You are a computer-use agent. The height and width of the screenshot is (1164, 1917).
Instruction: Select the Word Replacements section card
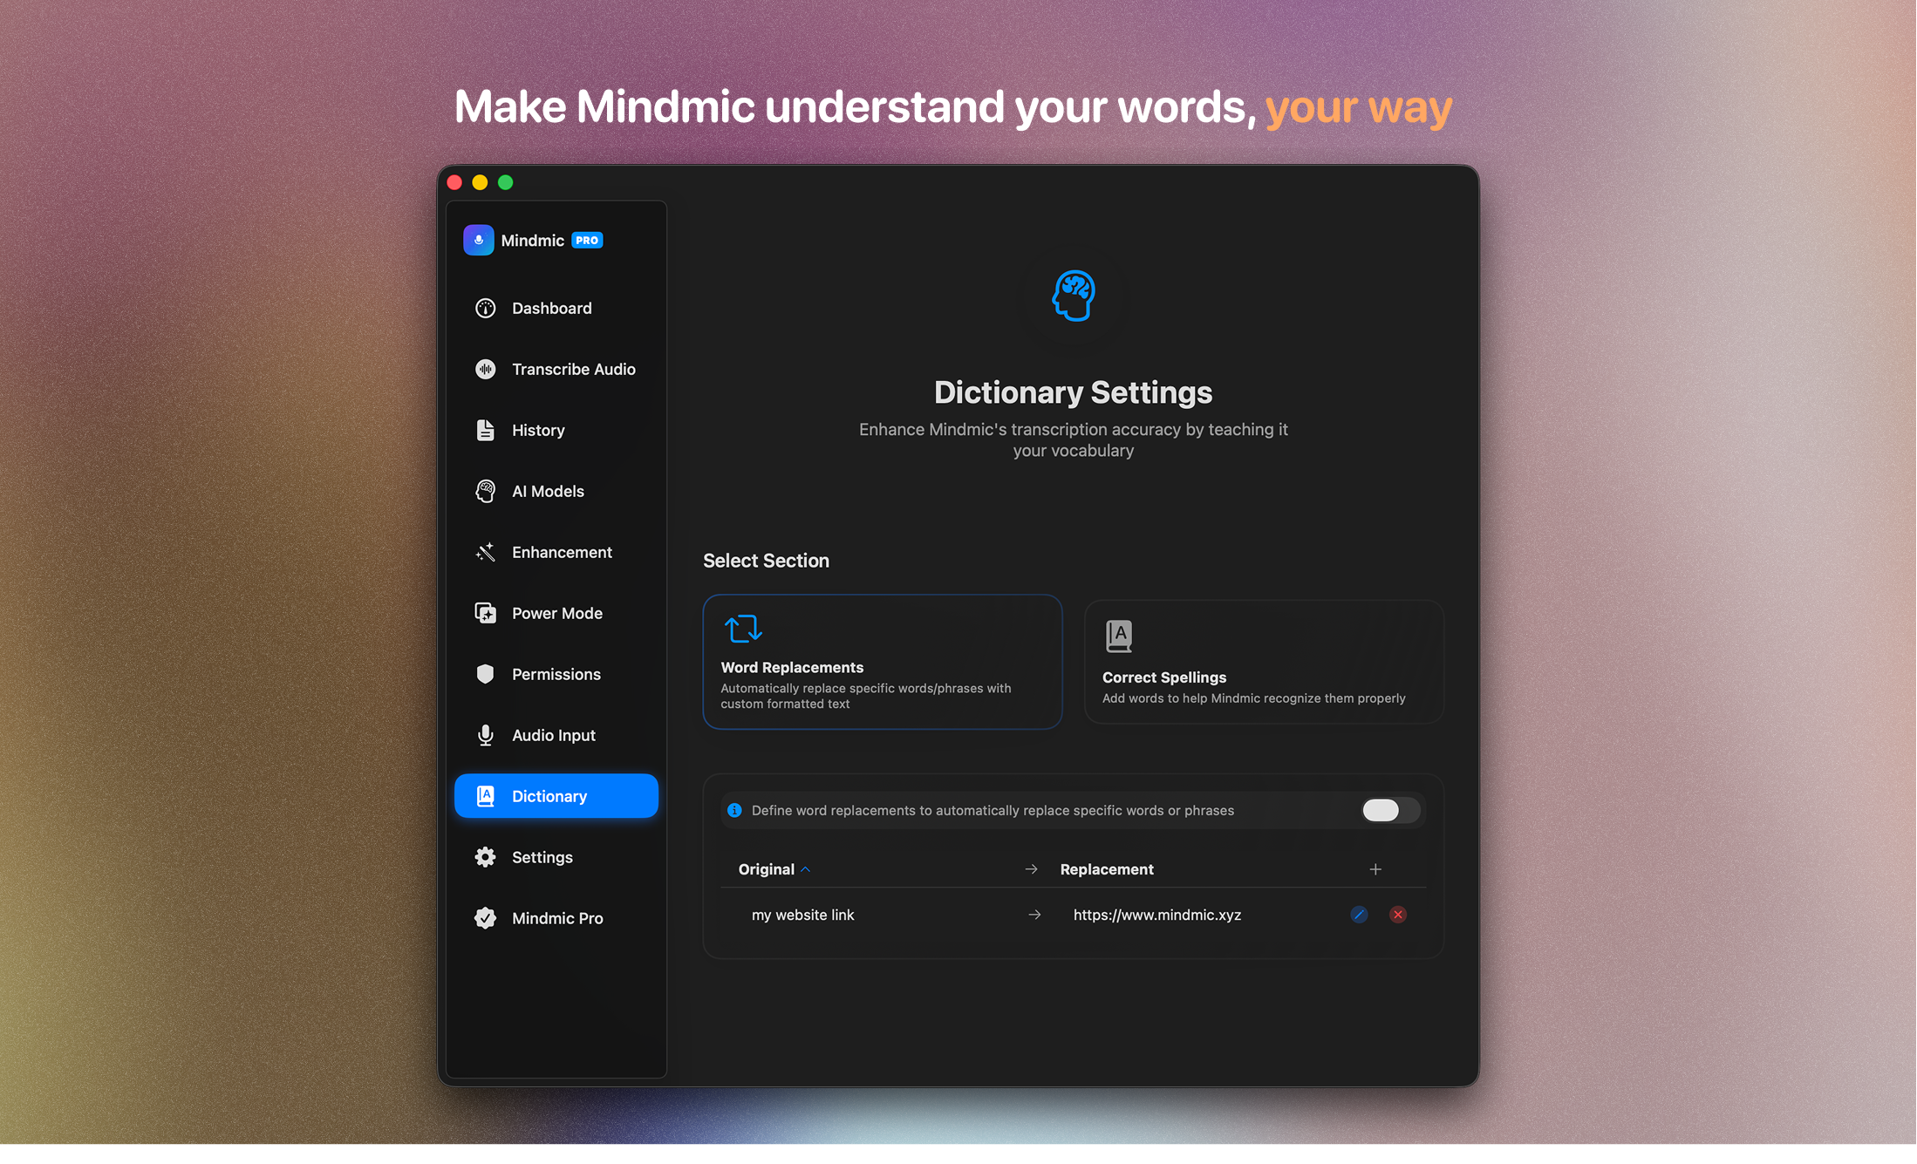(882, 662)
